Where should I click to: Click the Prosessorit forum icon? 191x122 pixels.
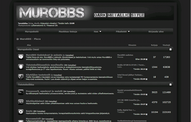21,92
